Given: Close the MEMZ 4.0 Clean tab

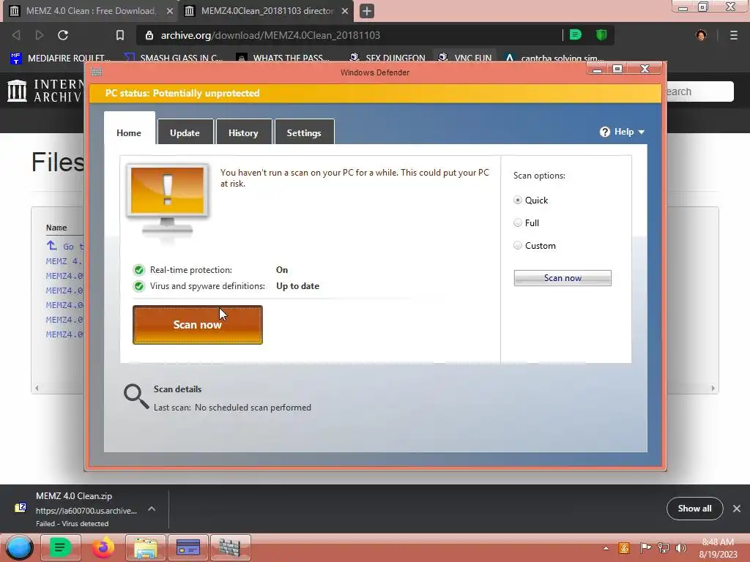Looking at the screenshot, I should [x=170, y=10].
